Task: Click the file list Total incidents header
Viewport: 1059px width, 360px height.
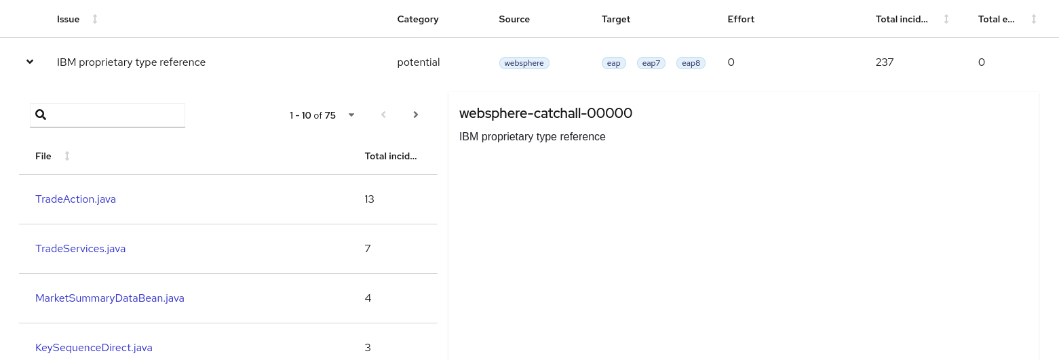Action: 390,156
